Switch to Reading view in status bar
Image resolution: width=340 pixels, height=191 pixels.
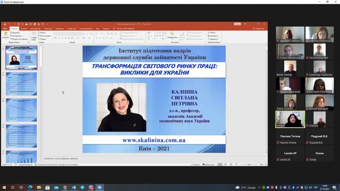pos(231,165)
